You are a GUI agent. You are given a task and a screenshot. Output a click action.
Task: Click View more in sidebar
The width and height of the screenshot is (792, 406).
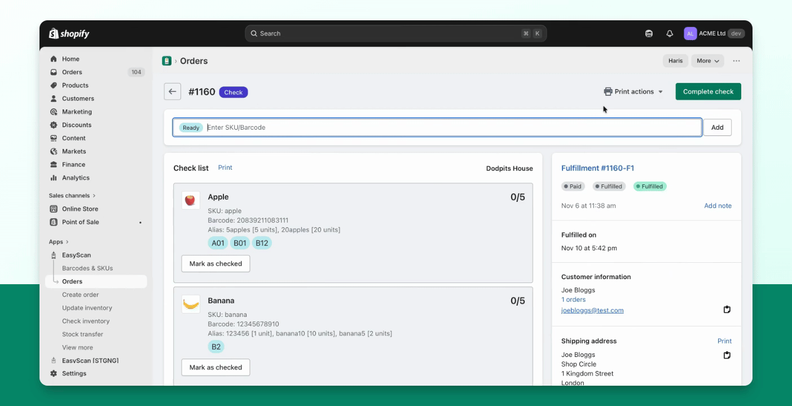pos(77,347)
